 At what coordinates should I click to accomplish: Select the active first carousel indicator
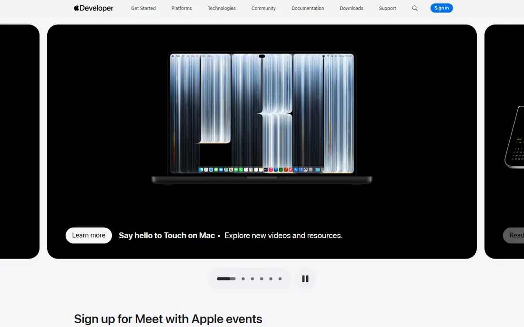point(226,279)
